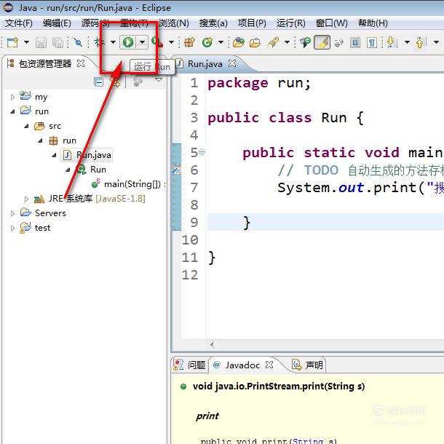Open the New wizard dropdown arrow

(x=26, y=42)
